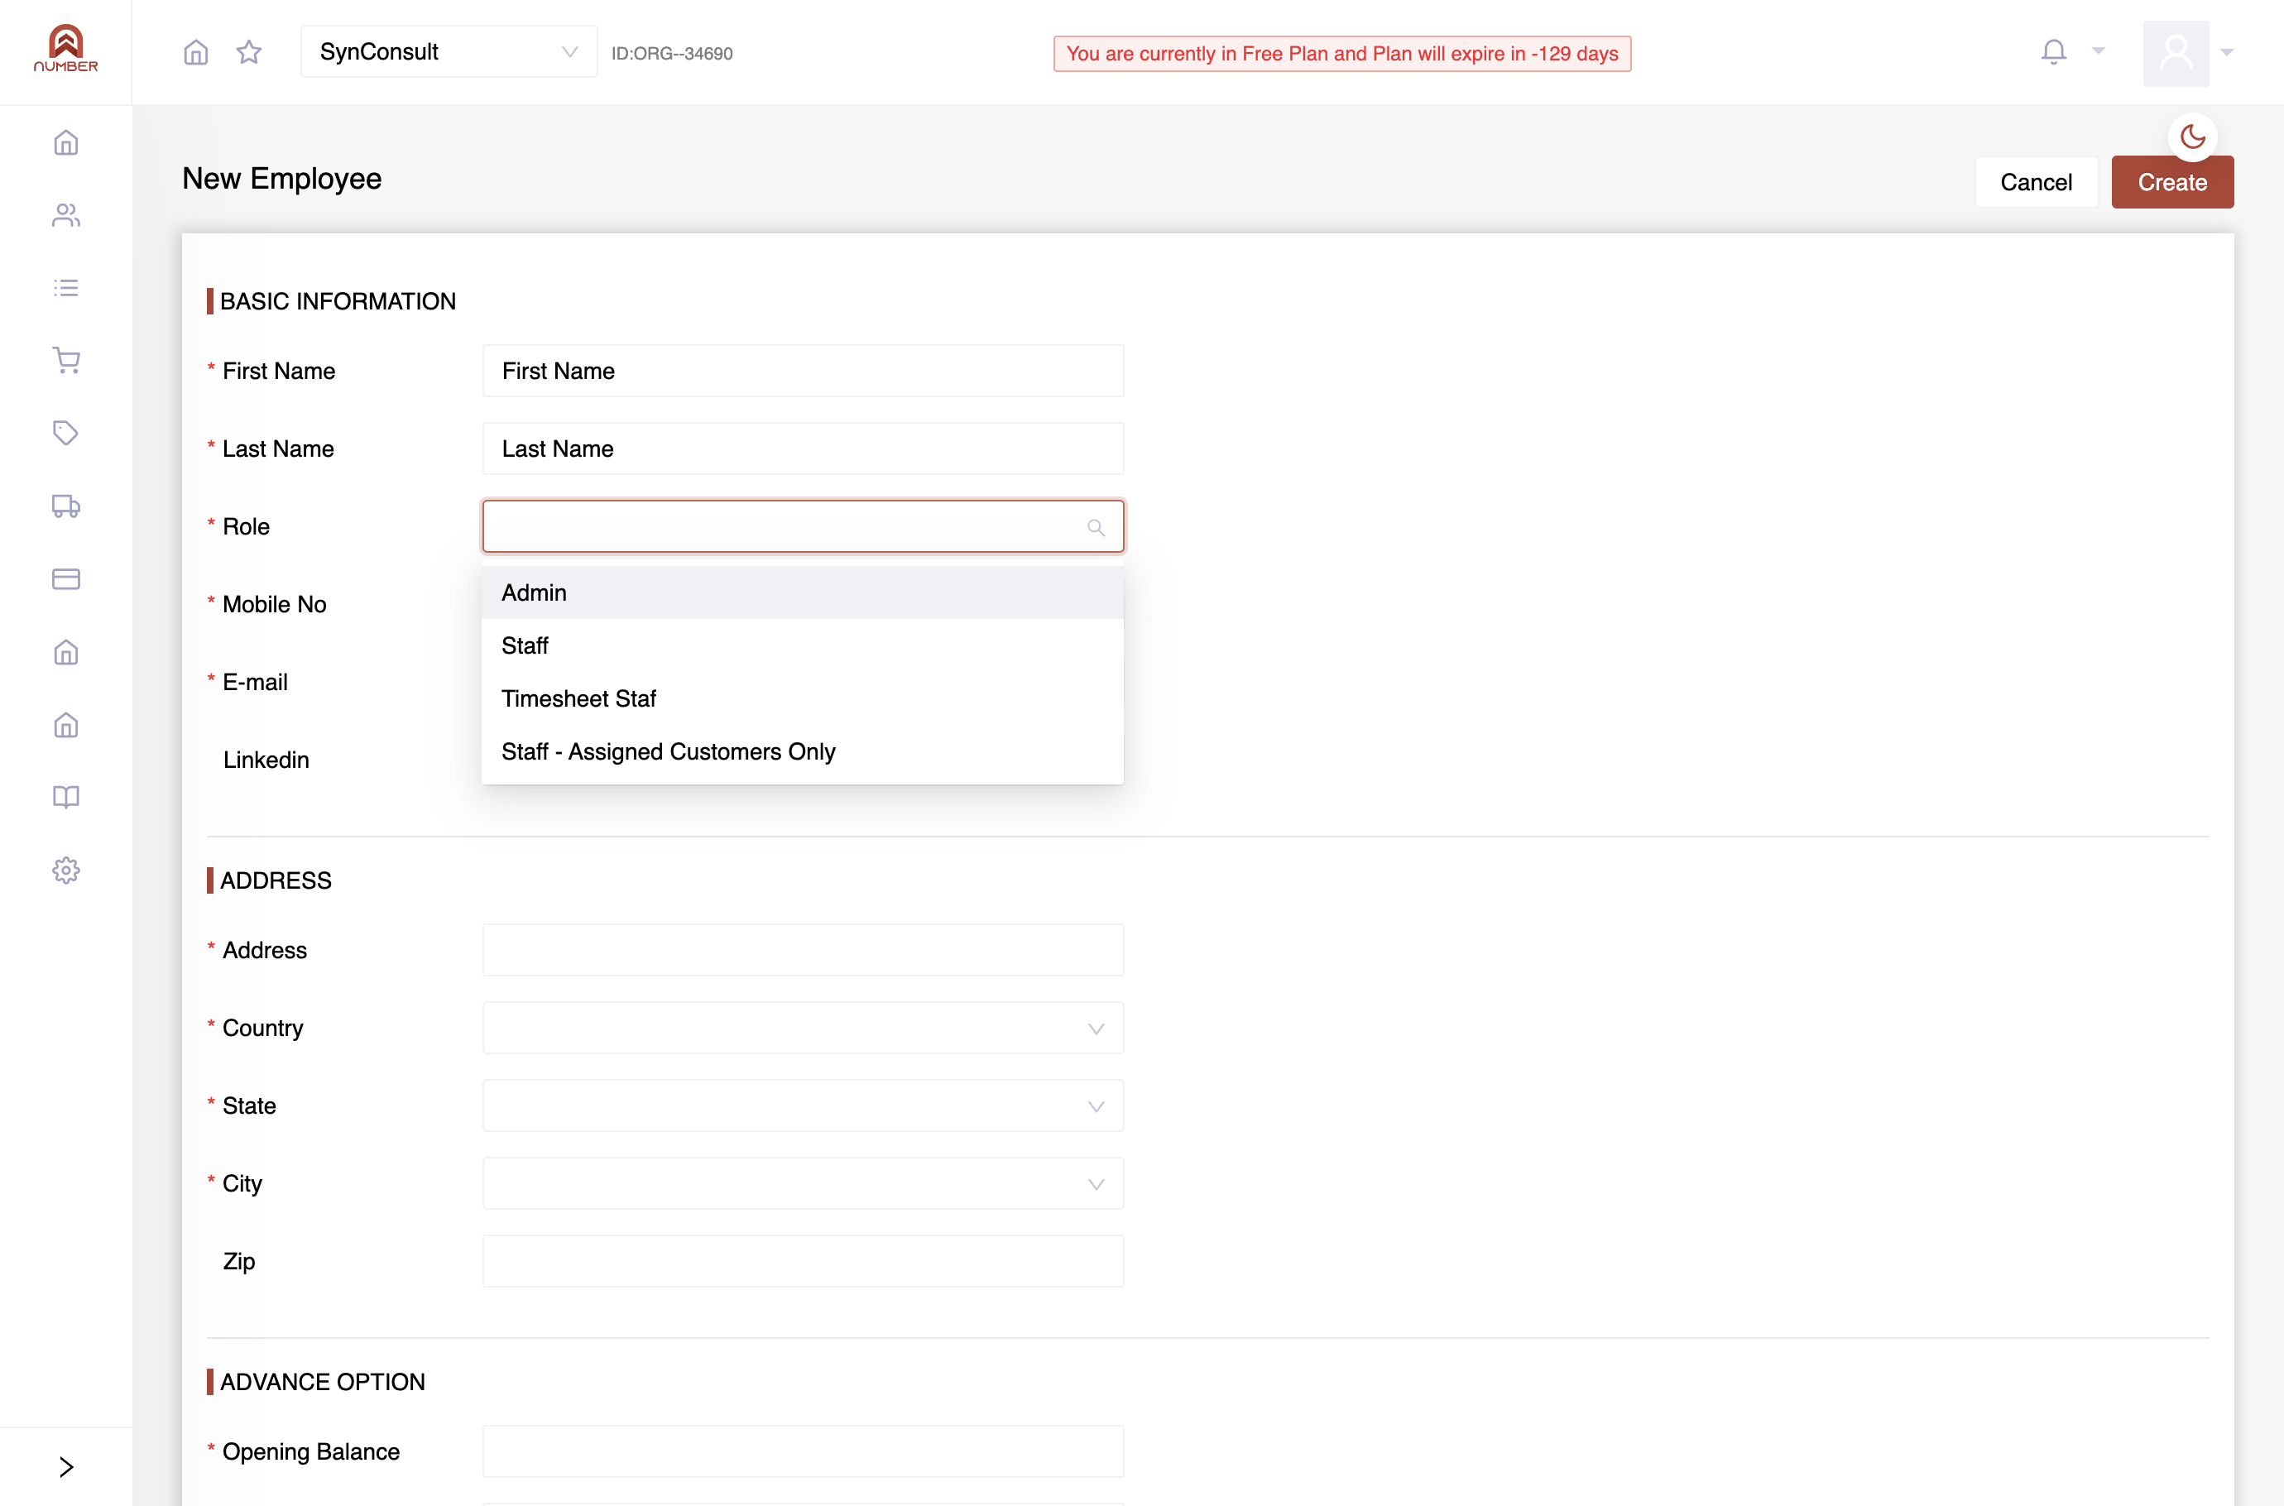
Task: Expand the notification dropdown arrow
Action: coord(2099,52)
